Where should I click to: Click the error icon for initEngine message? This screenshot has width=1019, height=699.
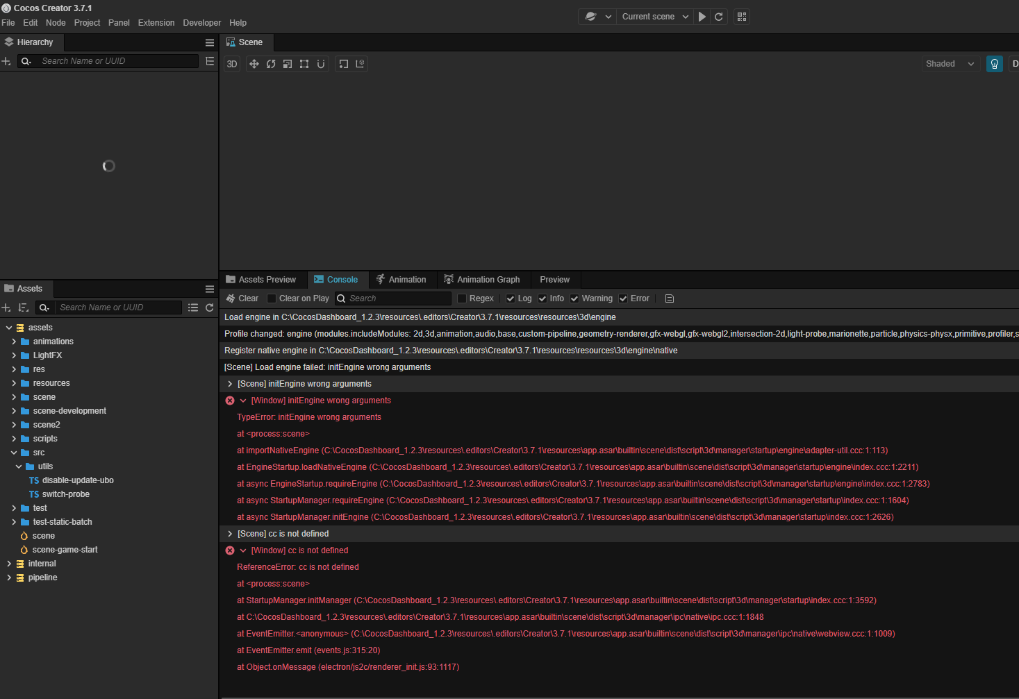[230, 401]
